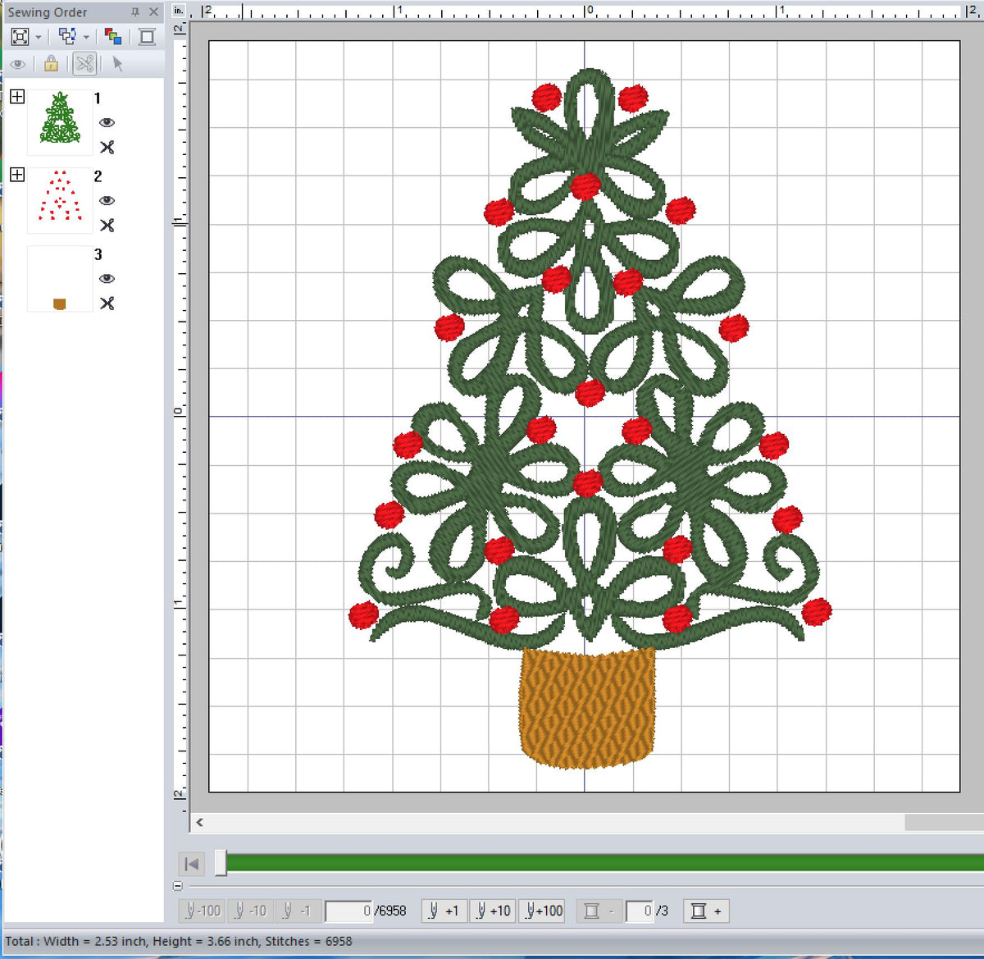This screenshot has height=959, width=984.
Task: Click block number 2 label in Sewing Order
Action: pos(98,176)
